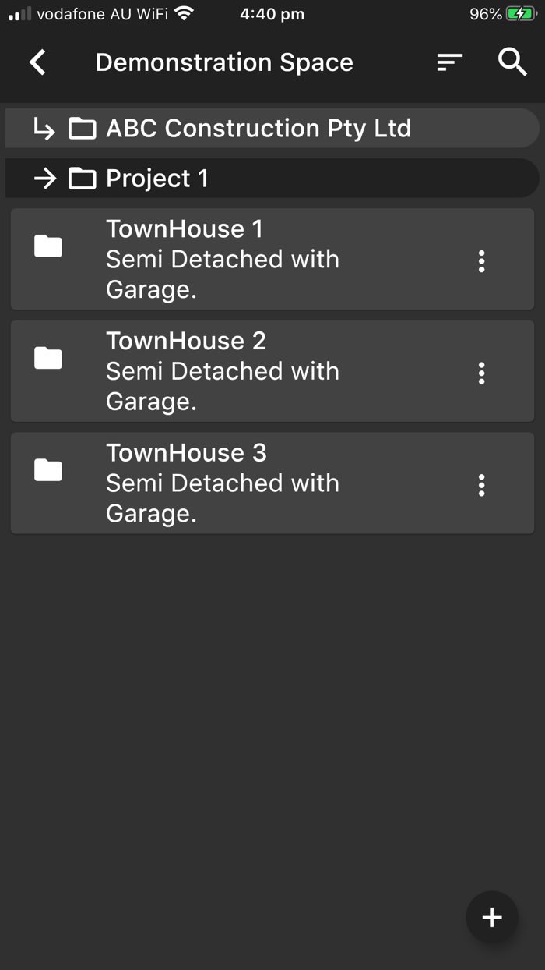The image size is (545, 970).
Task: Select the folder icon for TownHouse 3
Action: pyautogui.click(x=47, y=470)
